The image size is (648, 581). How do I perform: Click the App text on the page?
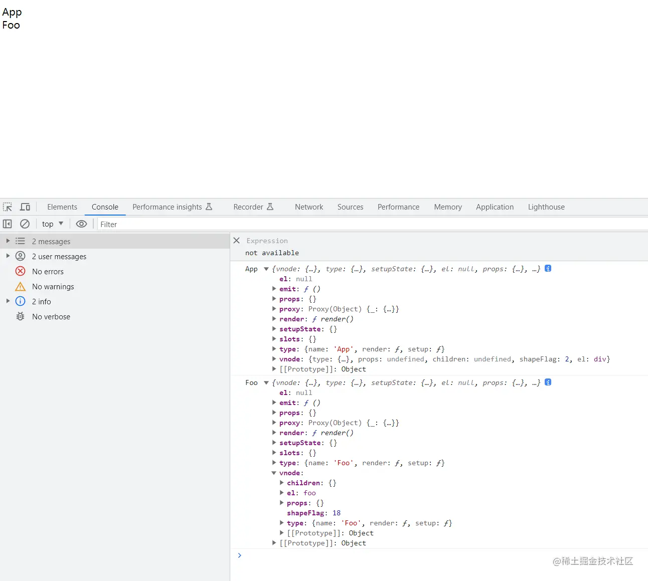pos(12,12)
